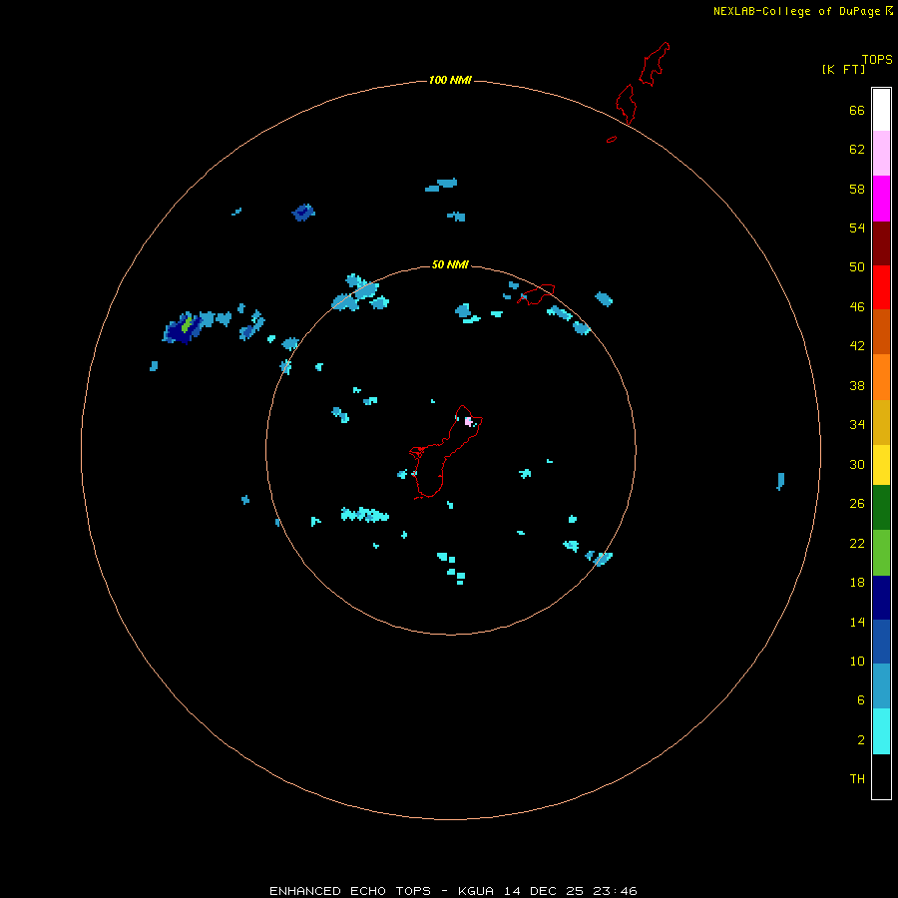Click the white 66 kft color swatch
Image resolution: width=898 pixels, height=898 pixels.
(x=881, y=110)
